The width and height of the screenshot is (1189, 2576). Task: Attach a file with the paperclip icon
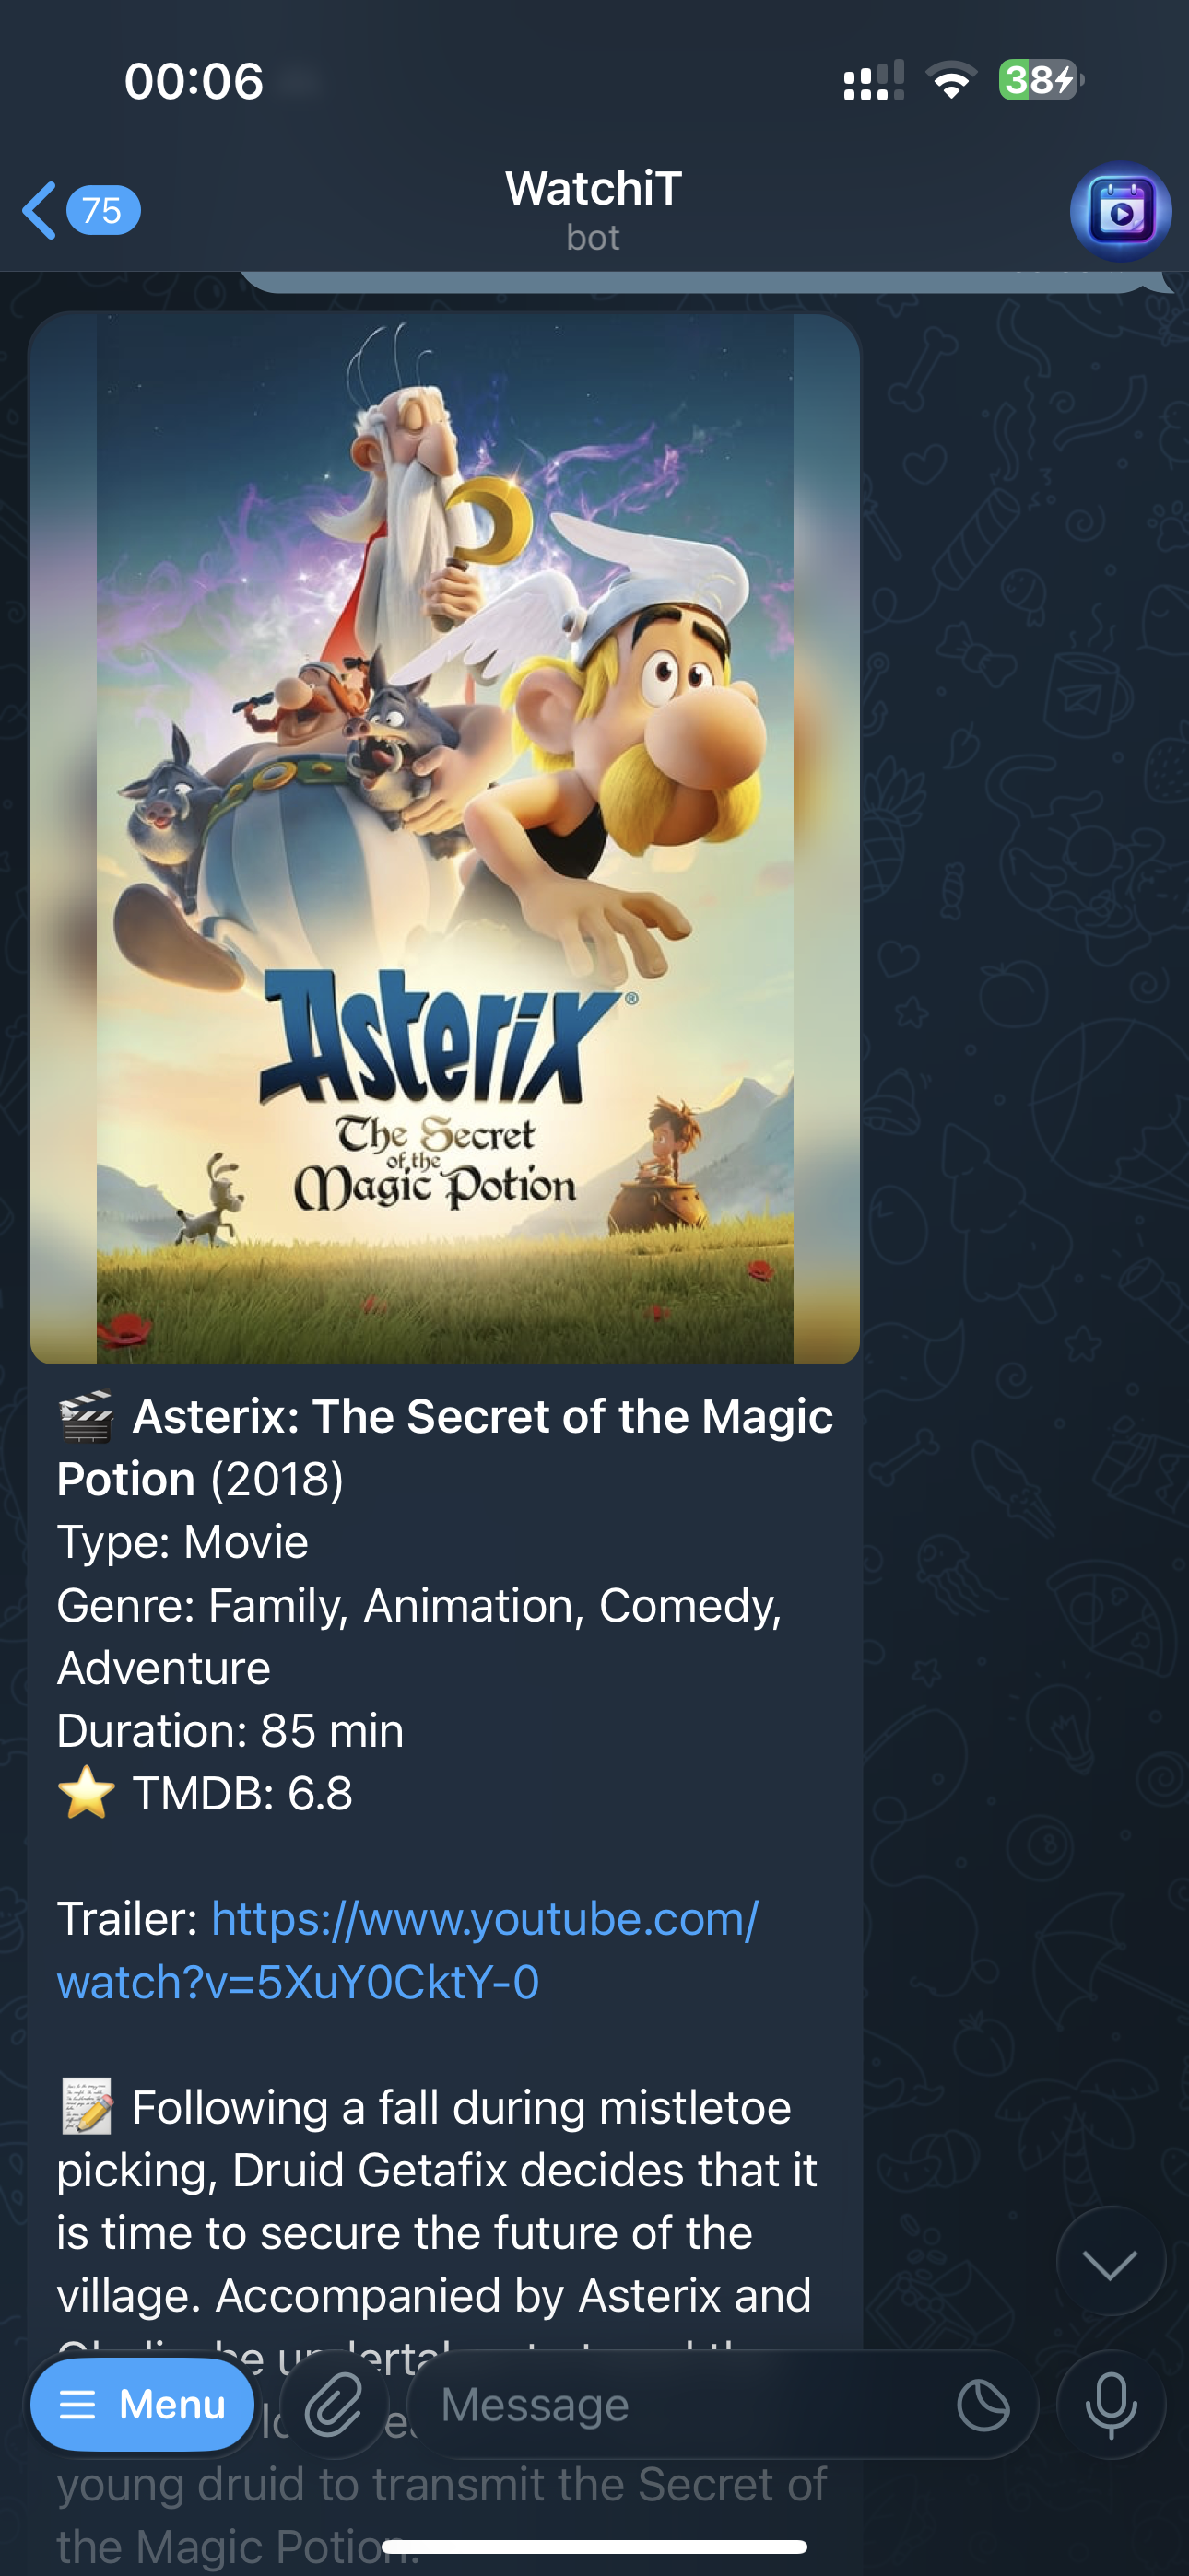point(335,2405)
